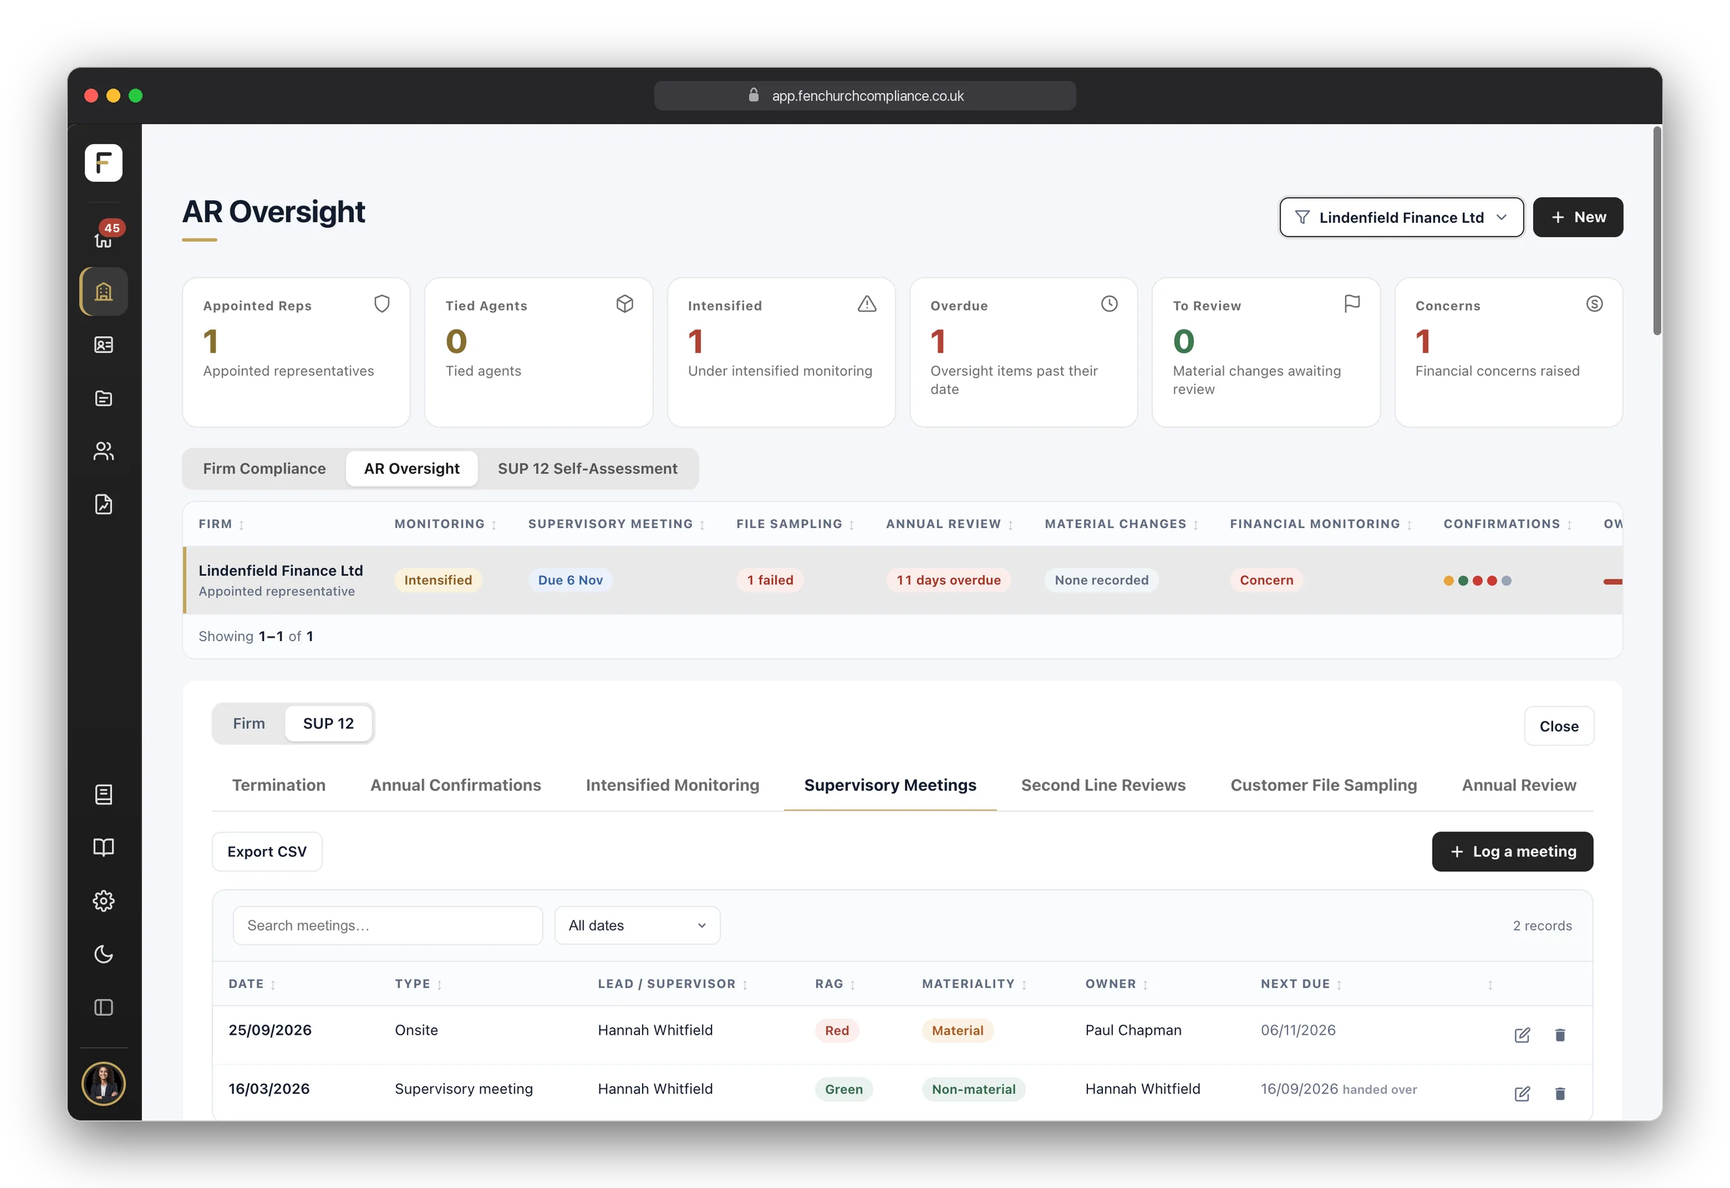Open the notes page sidebar icon
Screen dimensions: 1730x1188
click(103, 794)
